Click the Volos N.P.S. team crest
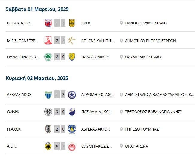The width and height of the screenshot is (195, 155). click(48, 23)
